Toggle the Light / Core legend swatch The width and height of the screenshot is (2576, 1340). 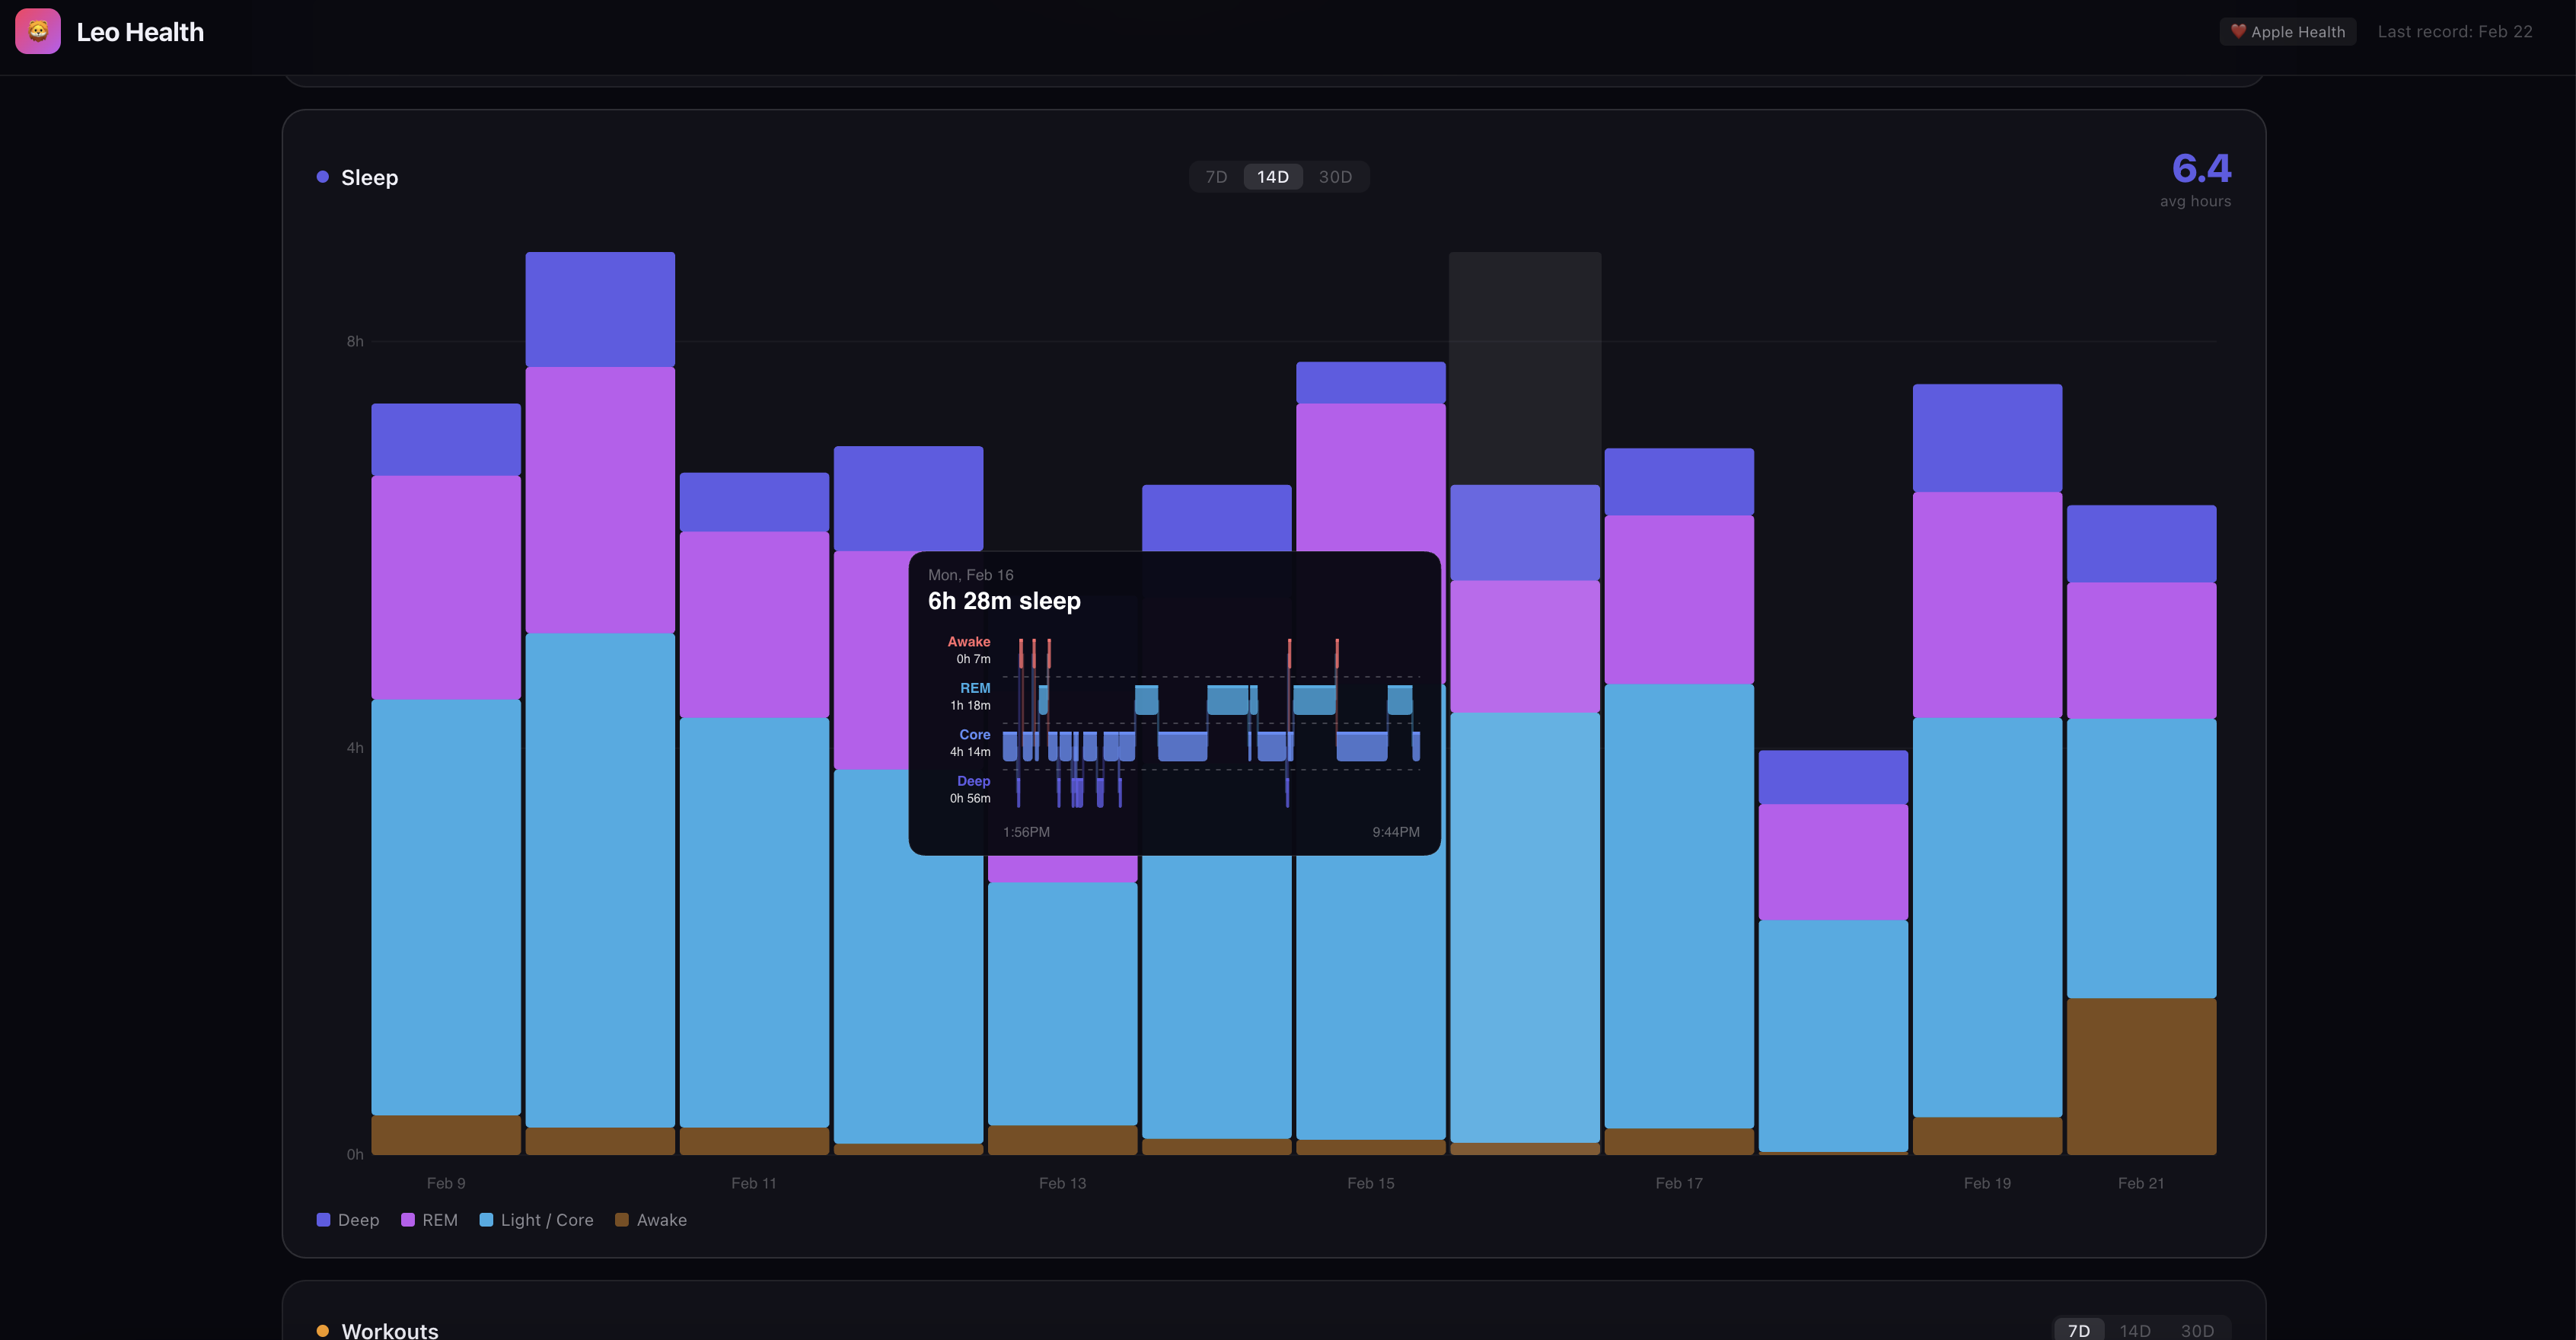(x=486, y=1220)
